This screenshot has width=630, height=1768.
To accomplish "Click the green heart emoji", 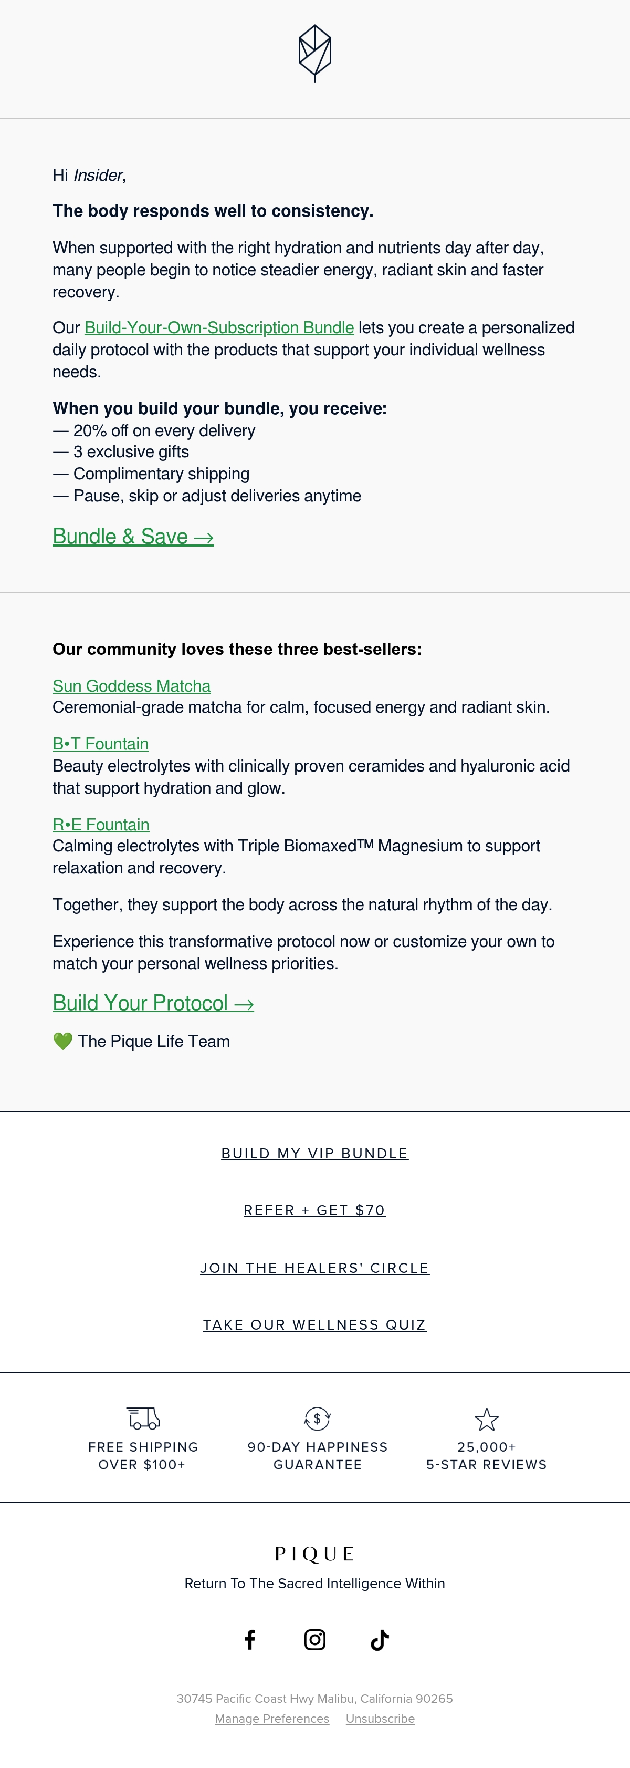I will 62,1041.
